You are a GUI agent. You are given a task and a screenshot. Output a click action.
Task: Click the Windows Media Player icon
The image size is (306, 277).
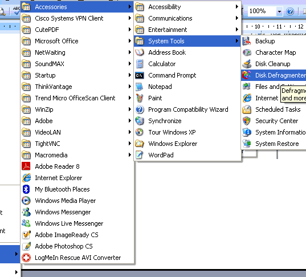26,201
